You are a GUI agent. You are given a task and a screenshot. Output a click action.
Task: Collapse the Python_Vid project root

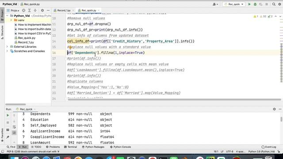pyautogui.click(x=7, y=16)
